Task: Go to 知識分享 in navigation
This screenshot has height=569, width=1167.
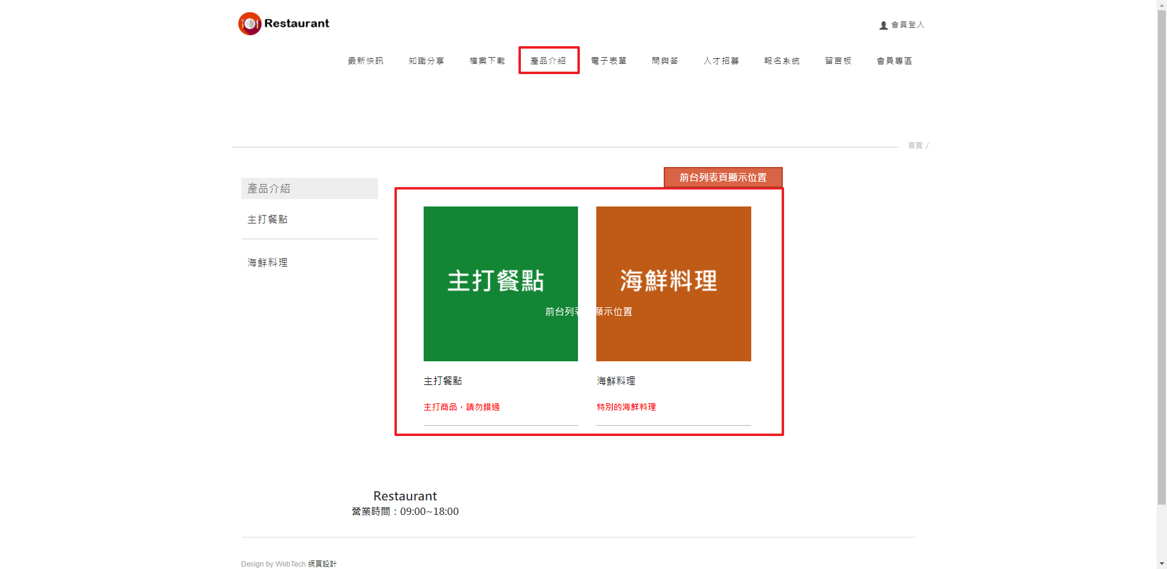Action: point(426,61)
